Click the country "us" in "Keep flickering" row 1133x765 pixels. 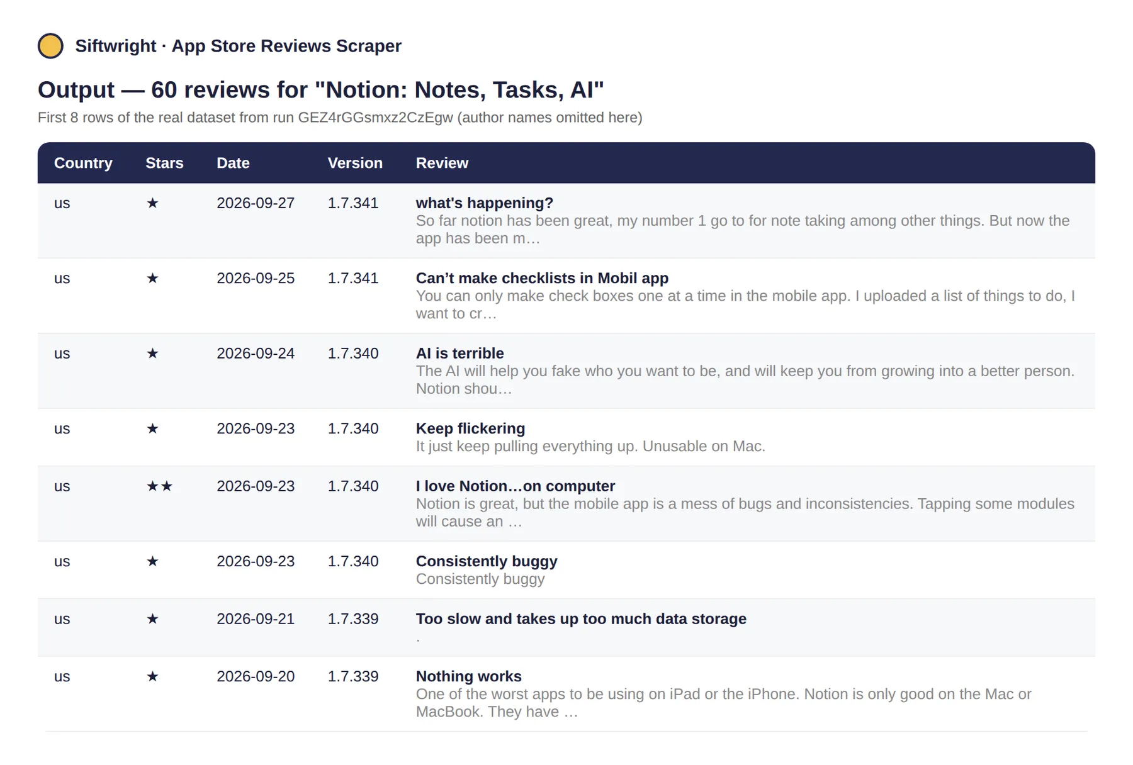pyautogui.click(x=62, y=428)
